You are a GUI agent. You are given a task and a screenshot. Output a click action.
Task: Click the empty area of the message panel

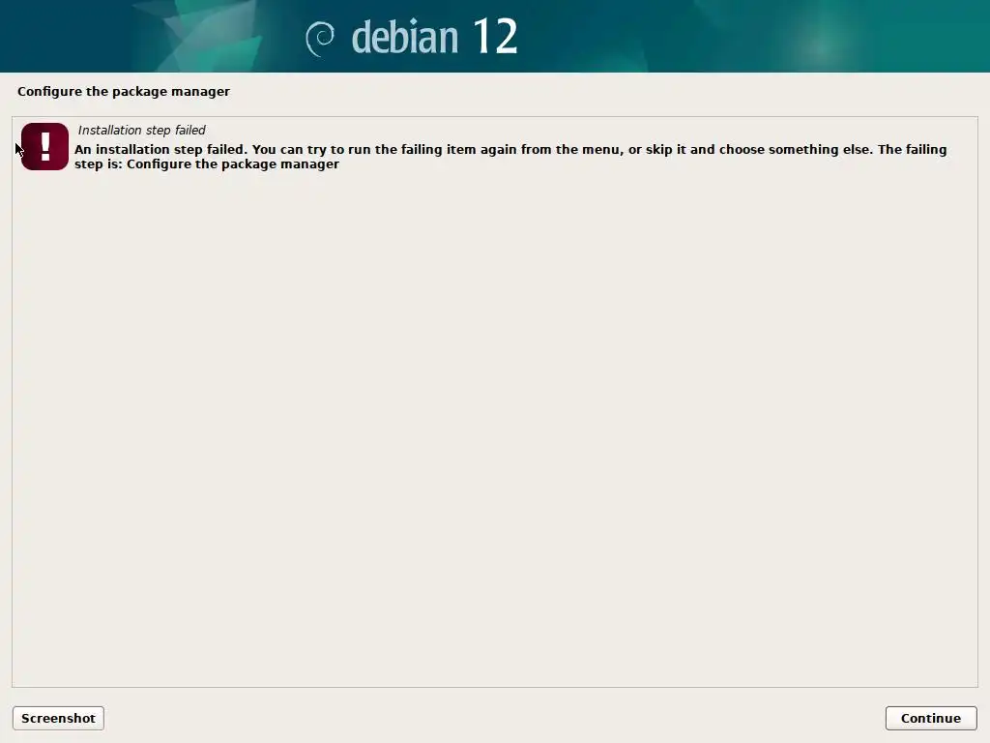coord(494,430)
